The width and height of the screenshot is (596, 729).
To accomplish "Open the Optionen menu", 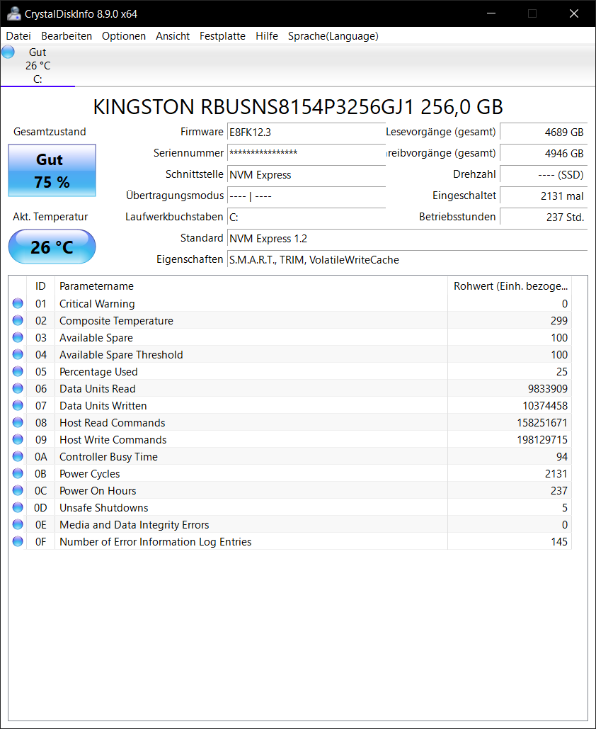I will [124, 35].
